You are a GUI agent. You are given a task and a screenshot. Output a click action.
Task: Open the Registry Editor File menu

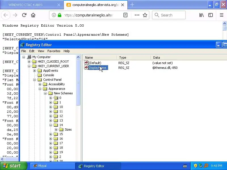[24, 51]
